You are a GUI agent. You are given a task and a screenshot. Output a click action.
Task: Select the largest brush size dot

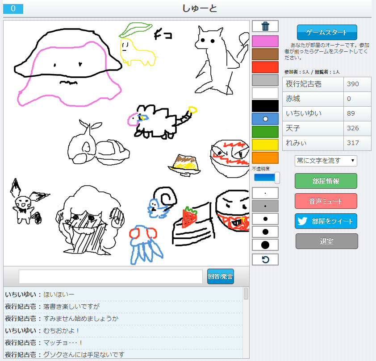point(265,245)
